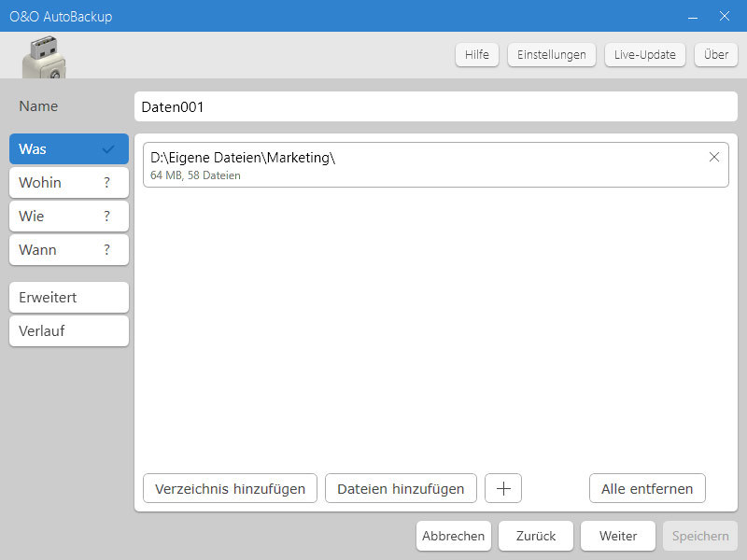Open the Einstellungen settings
Screen dimensions: 747x560
(553, 54)
